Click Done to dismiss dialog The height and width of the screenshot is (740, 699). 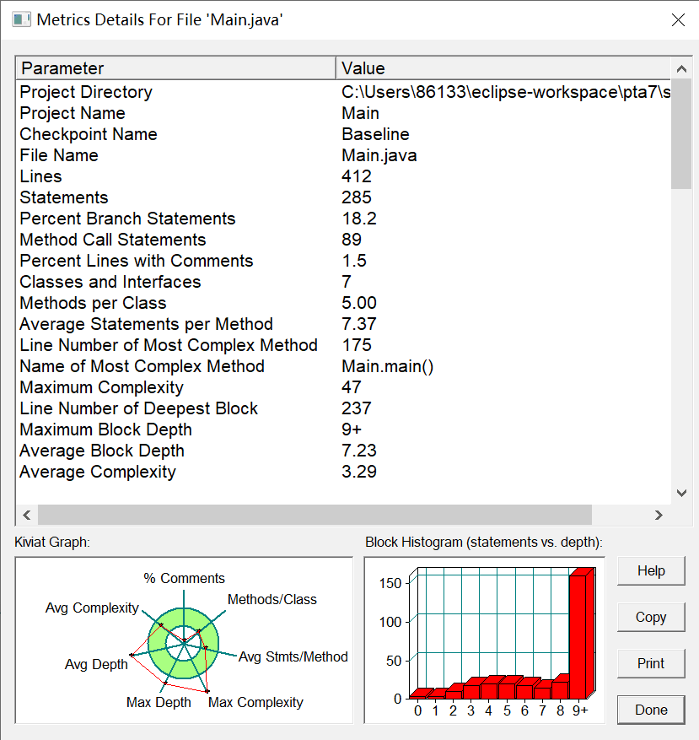coord(651,710)
